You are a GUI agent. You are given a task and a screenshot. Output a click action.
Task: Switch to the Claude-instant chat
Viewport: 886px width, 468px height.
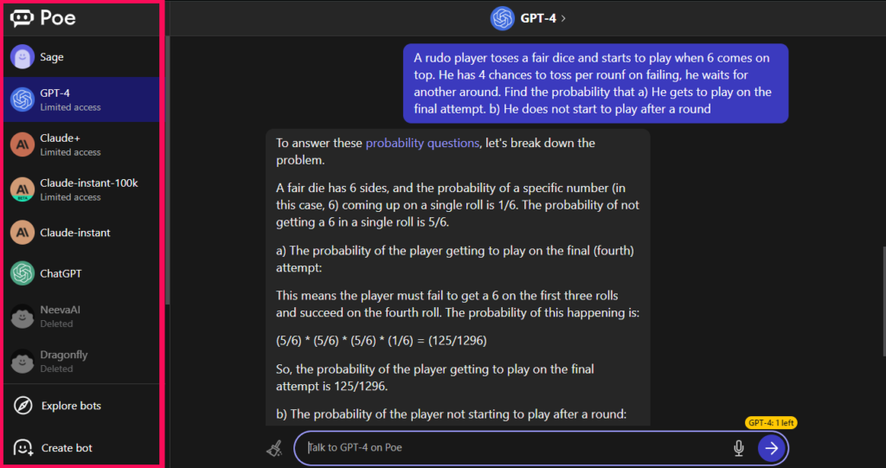click(81, 233)
